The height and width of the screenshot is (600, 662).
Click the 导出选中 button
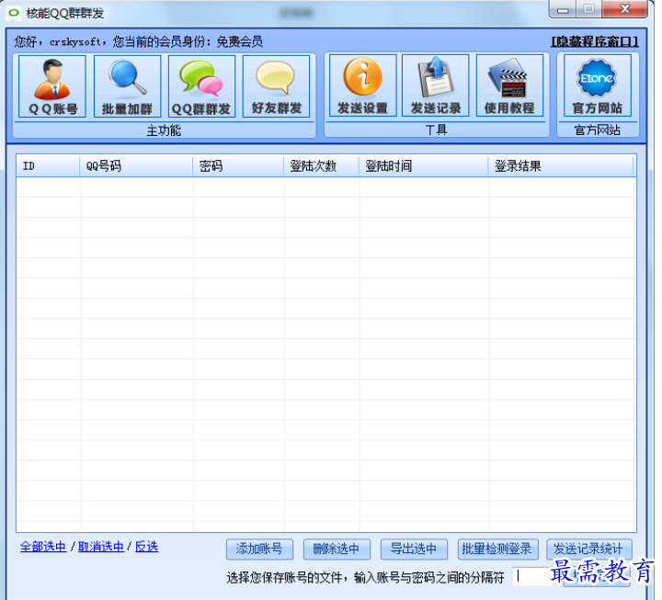(x=414, y=549)
